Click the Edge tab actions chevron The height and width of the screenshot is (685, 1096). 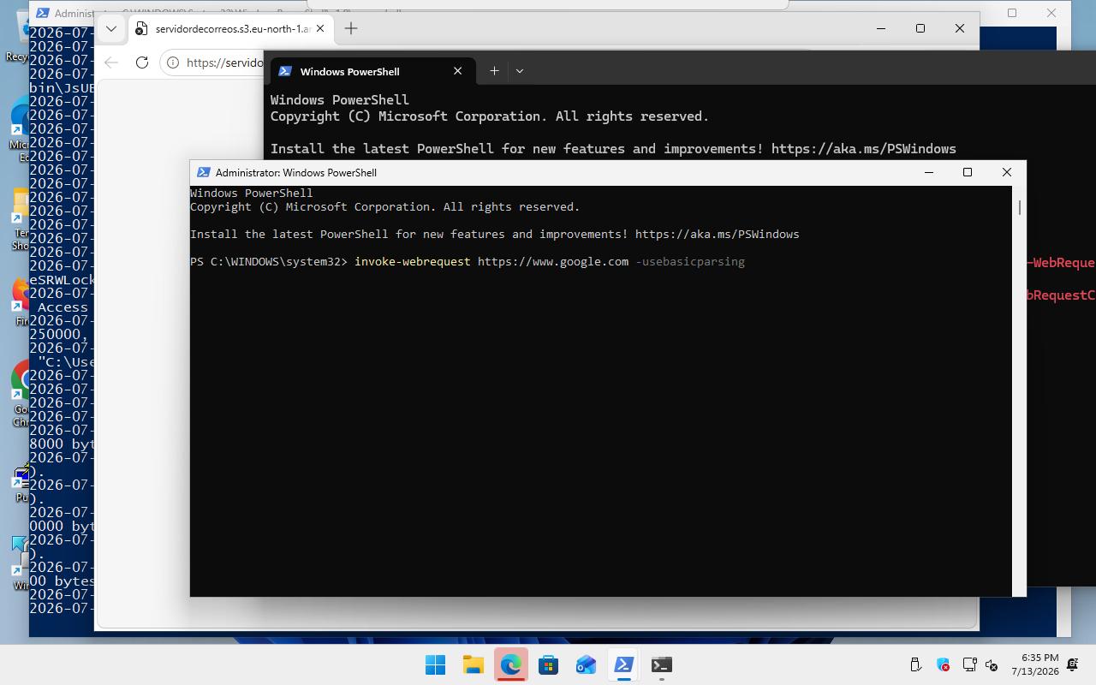[x=111, y=28]
